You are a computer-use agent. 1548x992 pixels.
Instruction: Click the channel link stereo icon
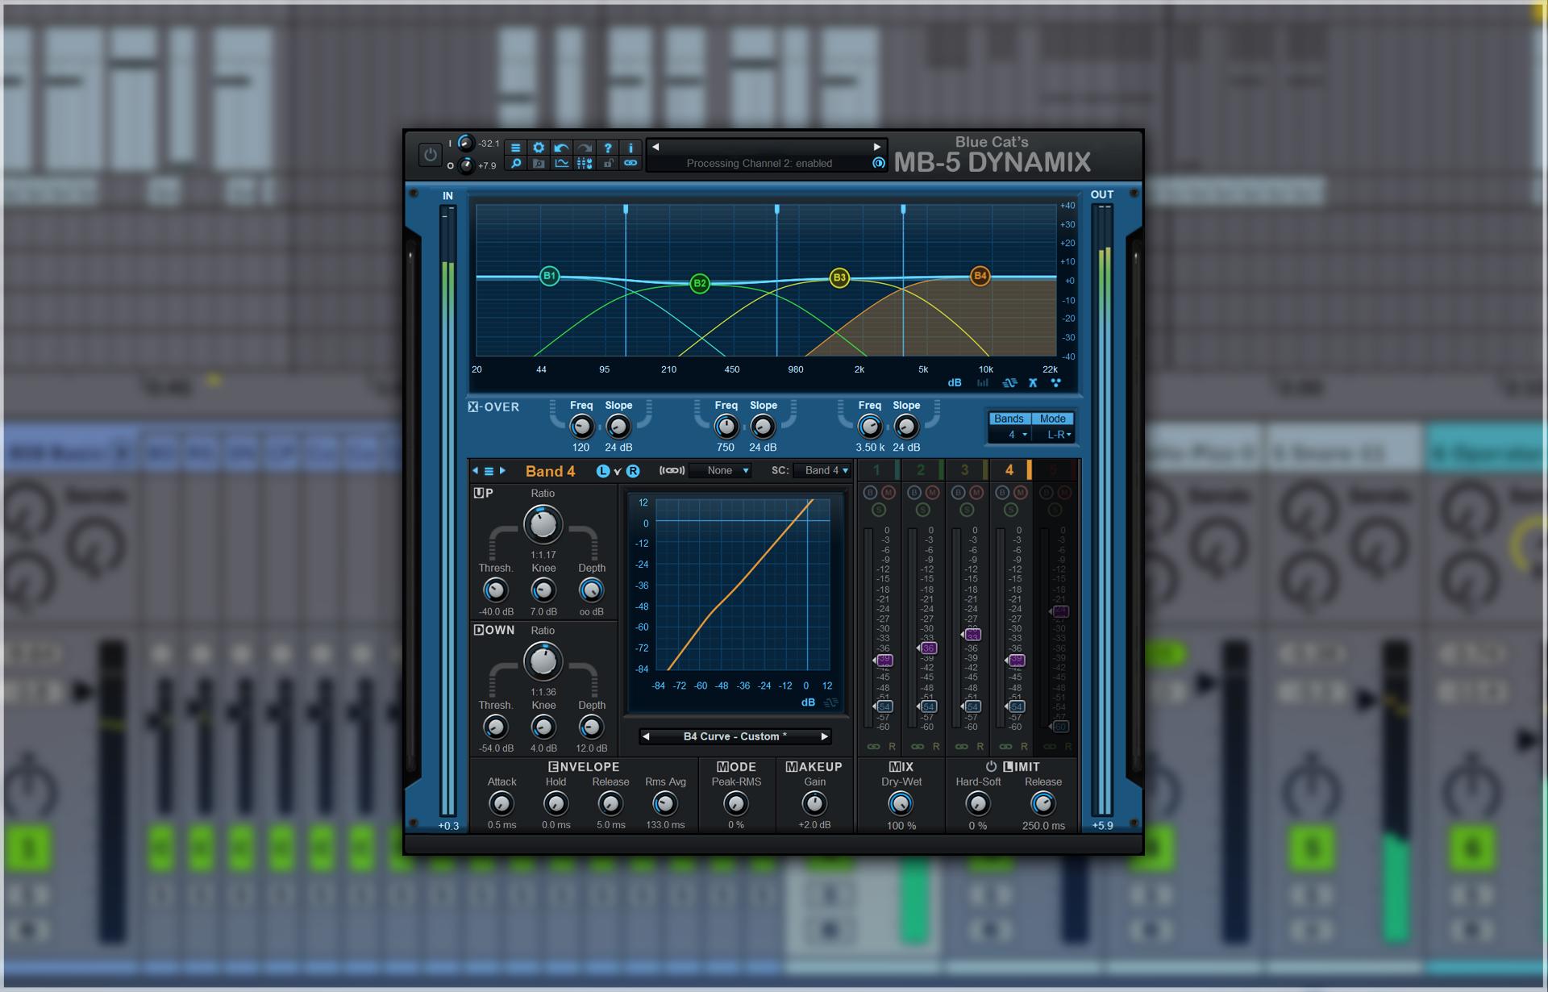click(x=672, y=471)
